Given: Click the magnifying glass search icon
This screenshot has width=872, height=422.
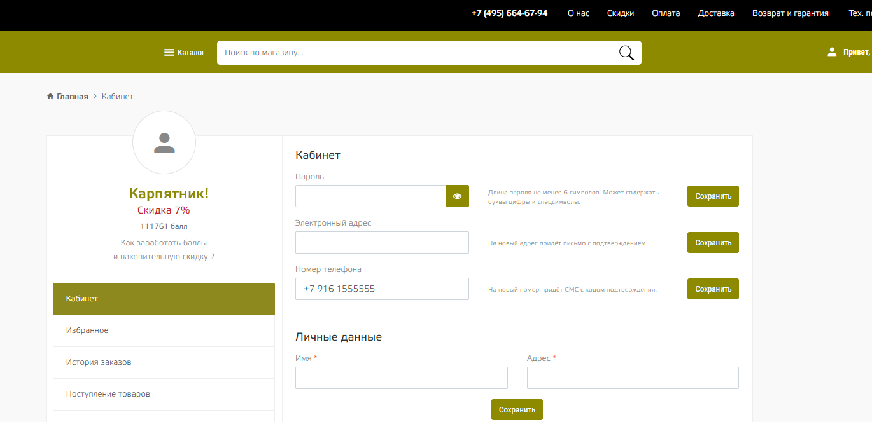Looking at the screenshot, I should click(626, 53).
